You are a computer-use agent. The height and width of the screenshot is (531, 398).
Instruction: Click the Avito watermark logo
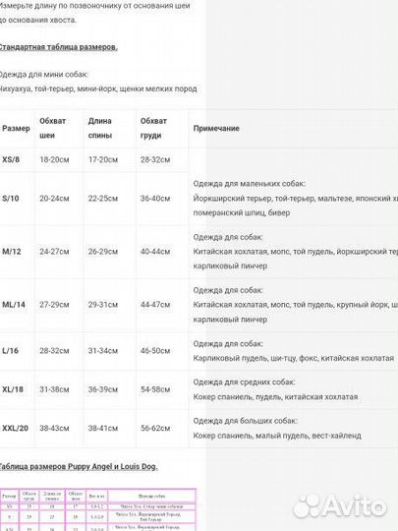339,506
